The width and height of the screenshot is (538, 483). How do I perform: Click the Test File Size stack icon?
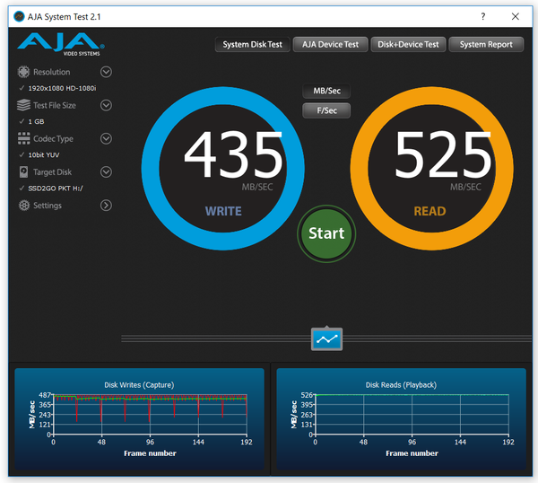click(x=23, y=105)
